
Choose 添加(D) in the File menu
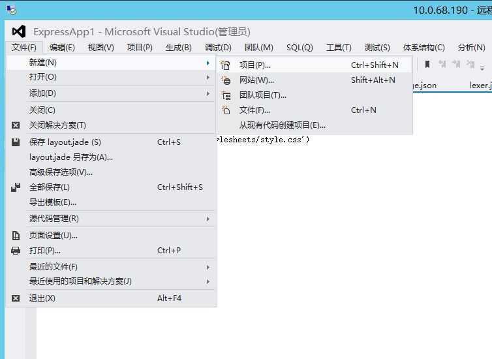[112, 93]
